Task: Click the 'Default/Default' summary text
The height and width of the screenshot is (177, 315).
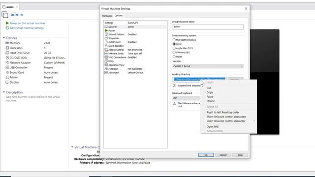Action: coord(135,72)
